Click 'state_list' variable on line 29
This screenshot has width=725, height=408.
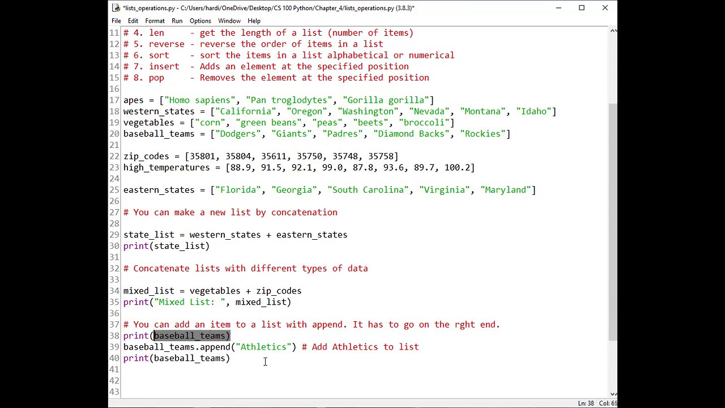[149, 235]
